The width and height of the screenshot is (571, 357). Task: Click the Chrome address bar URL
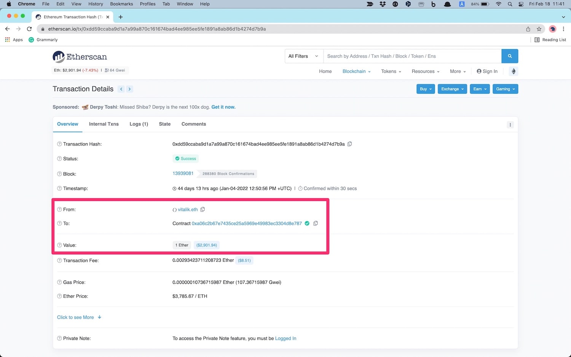pos(157,29)
